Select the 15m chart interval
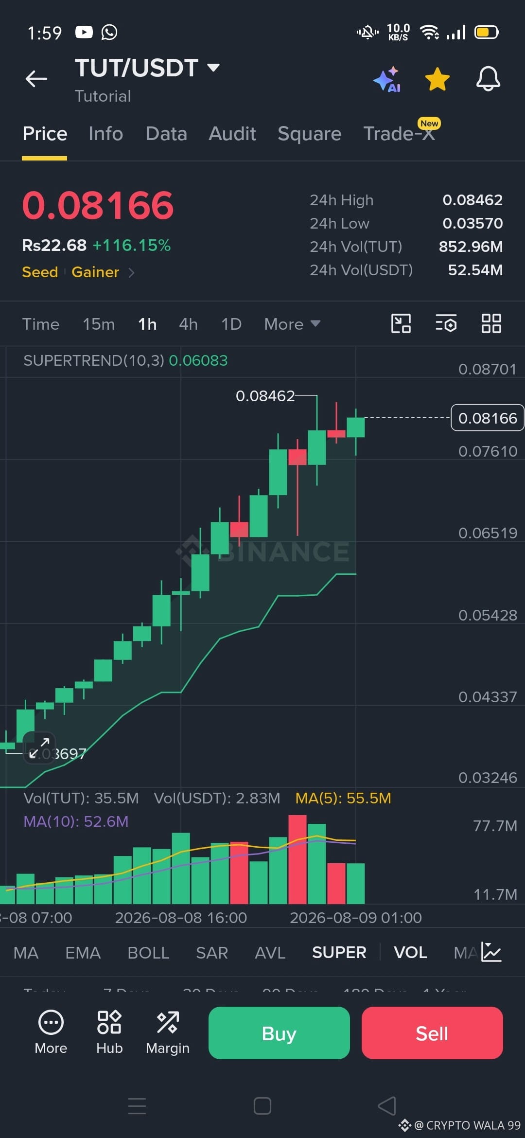525x1138 pixels. tap(99, 324)
